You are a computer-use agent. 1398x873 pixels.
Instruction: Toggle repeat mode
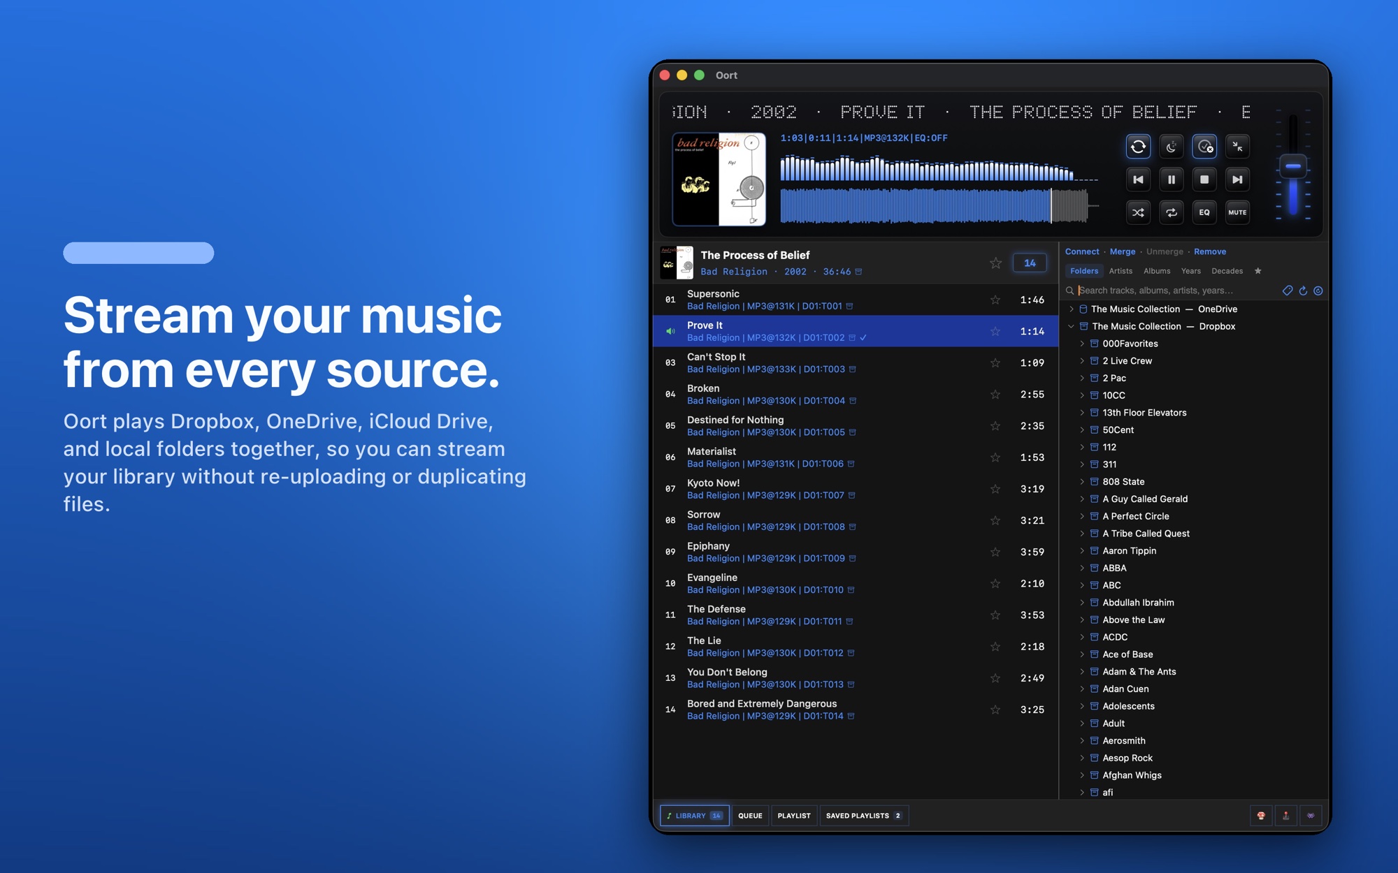[1171, 212]
